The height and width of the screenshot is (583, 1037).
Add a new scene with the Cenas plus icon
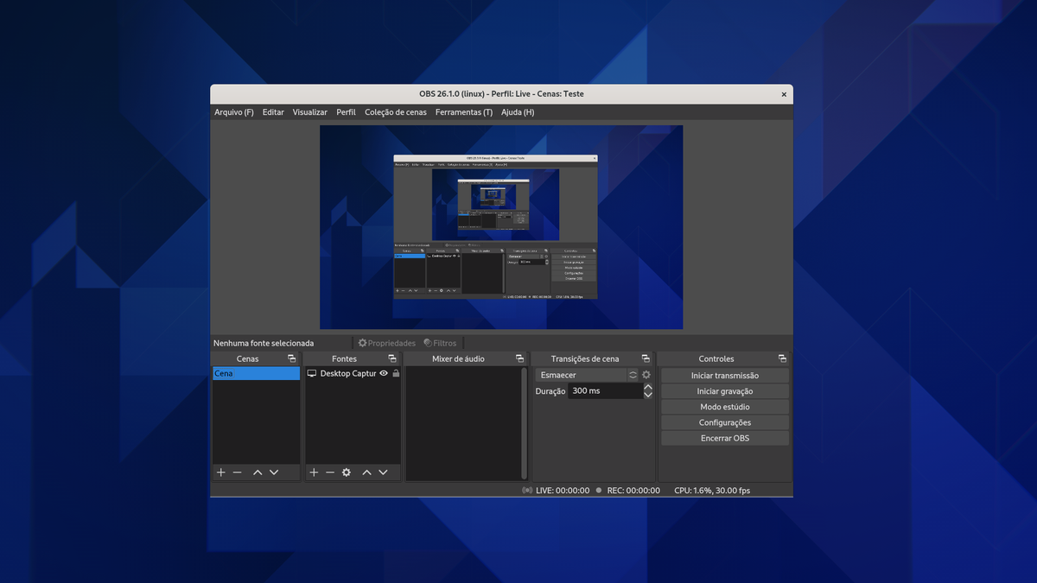pyautogui.click(x=221, y=472)
